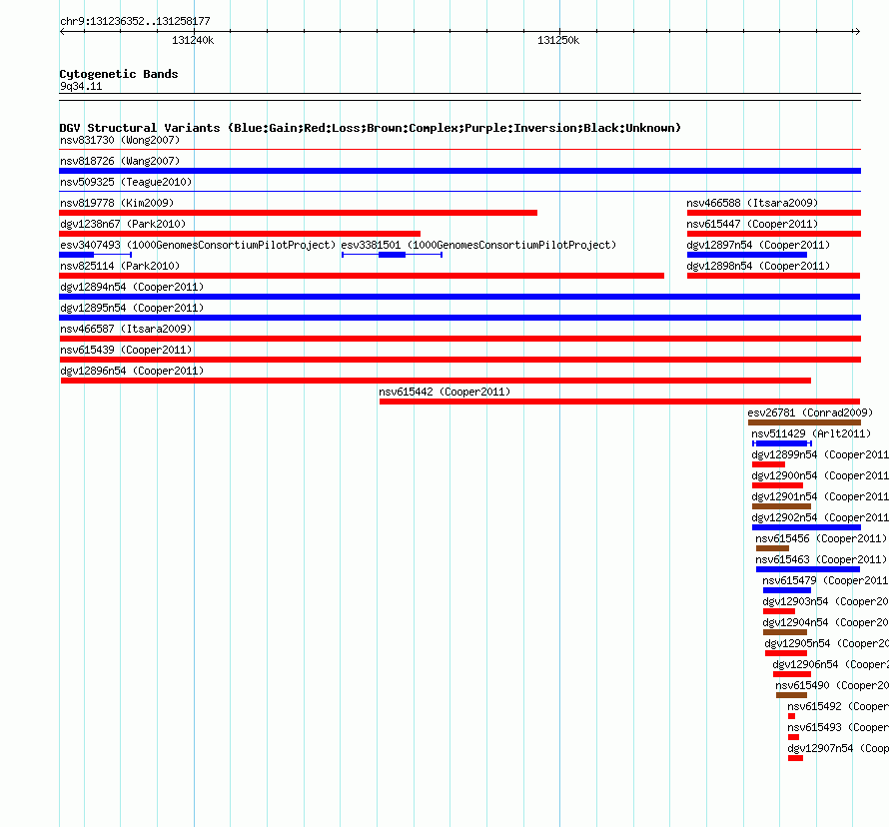The height and width of the screenshot is (827, 889).
Task: Open variant nsv615456 (Cooper2011) label
Action: click(821, 538)
